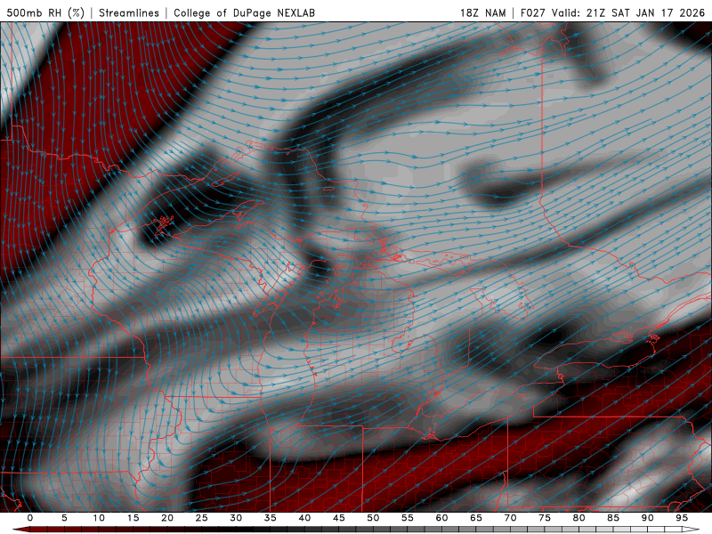Click the "F027" forecast hour text
712x534 pixels.
coord(532,12)
